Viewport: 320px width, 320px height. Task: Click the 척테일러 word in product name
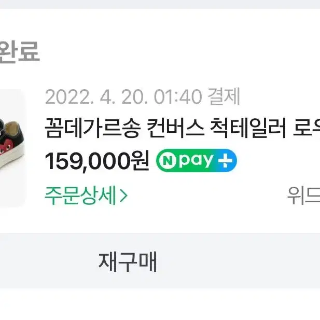tap(248, 128)
